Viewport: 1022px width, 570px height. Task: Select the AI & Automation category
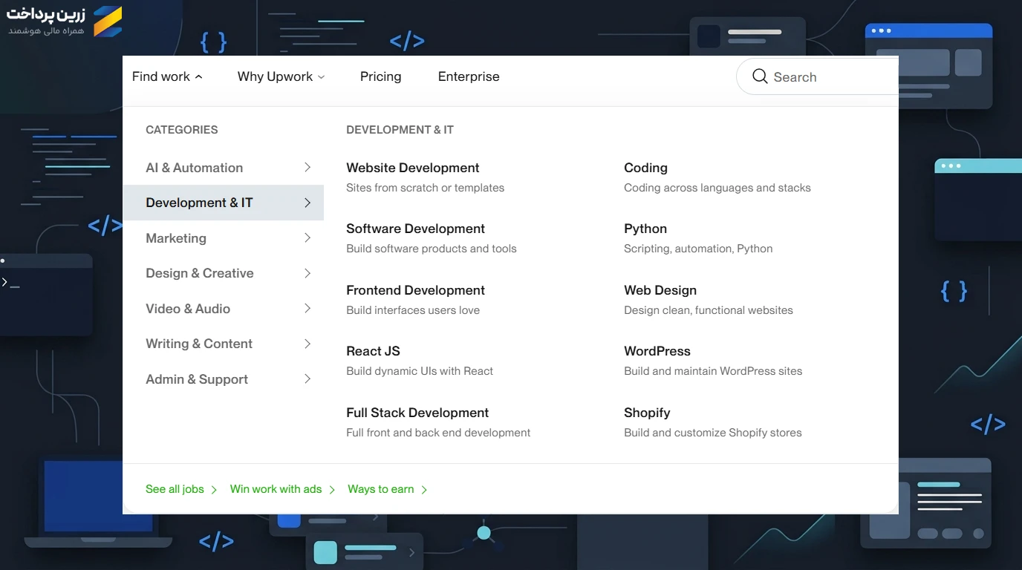[224, 168]
